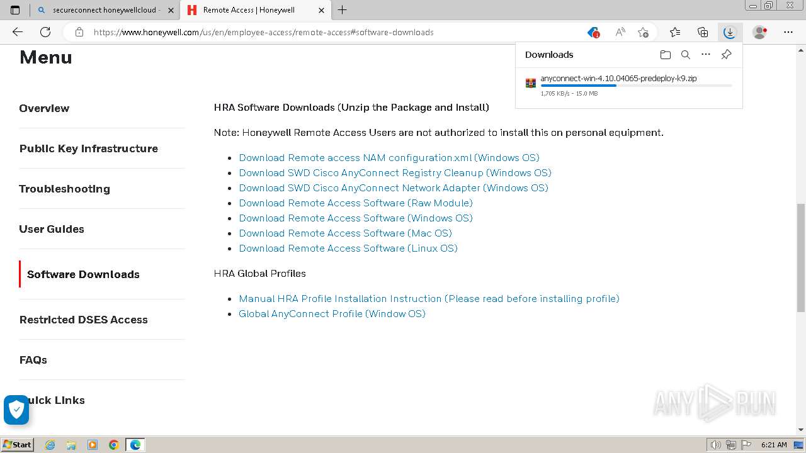The height and width of the screenshot is (453, 806).
Task: Download SWD Cisco AnyConnect Network Adapter
Action: (394, 188)
